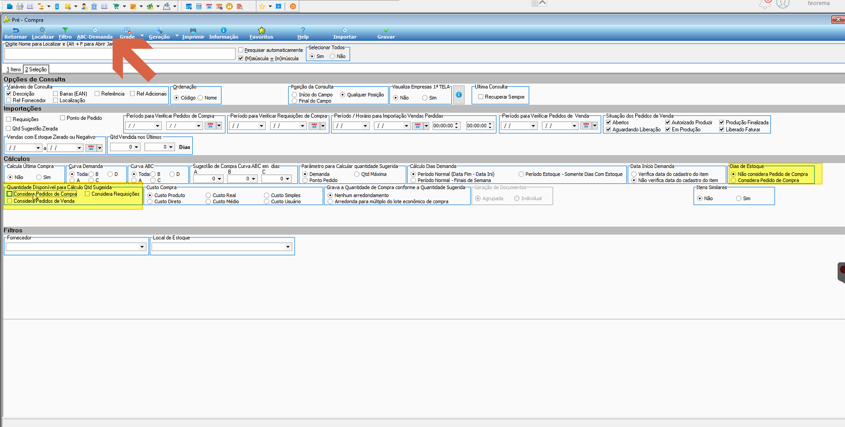The height and width of the screenshot is (427, 845).
Task: Check the Requisições import checkbox
Action: tap(8, 119)
